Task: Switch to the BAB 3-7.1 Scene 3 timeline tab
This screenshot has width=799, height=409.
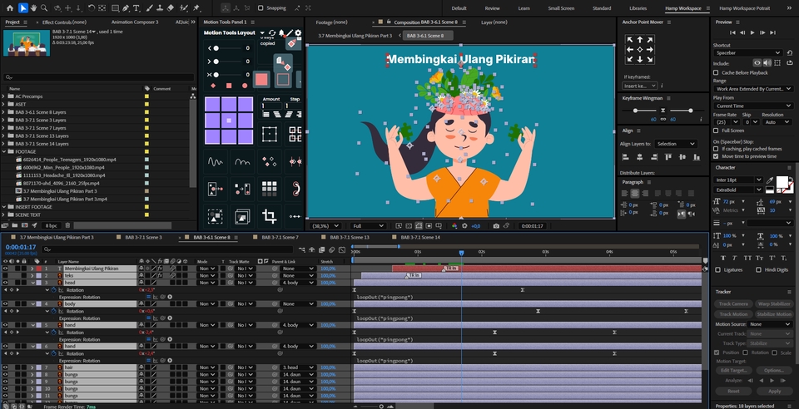Action: pos(144,238)
